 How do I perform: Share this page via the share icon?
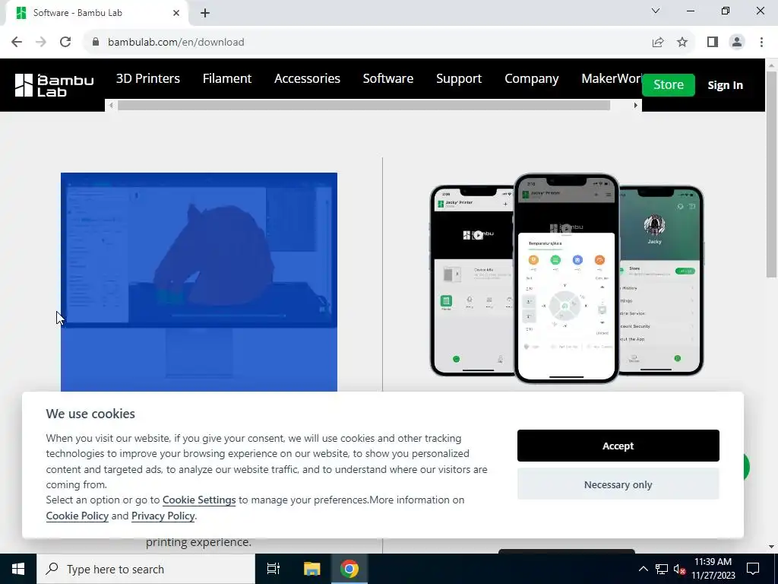point(658,43)
